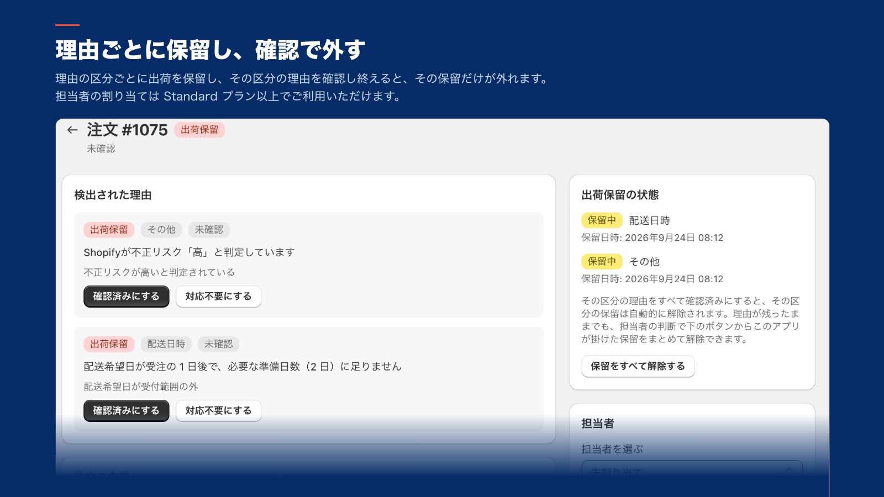Click 確認済みにする for the 配送希望日 reason
The height and width of the screenshot is (497, 884).
click(x=127, y=411)
